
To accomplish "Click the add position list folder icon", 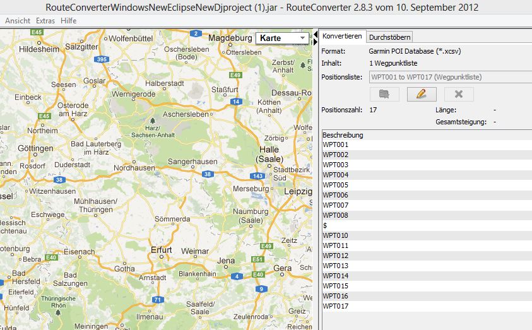I will tap(384, 94).
